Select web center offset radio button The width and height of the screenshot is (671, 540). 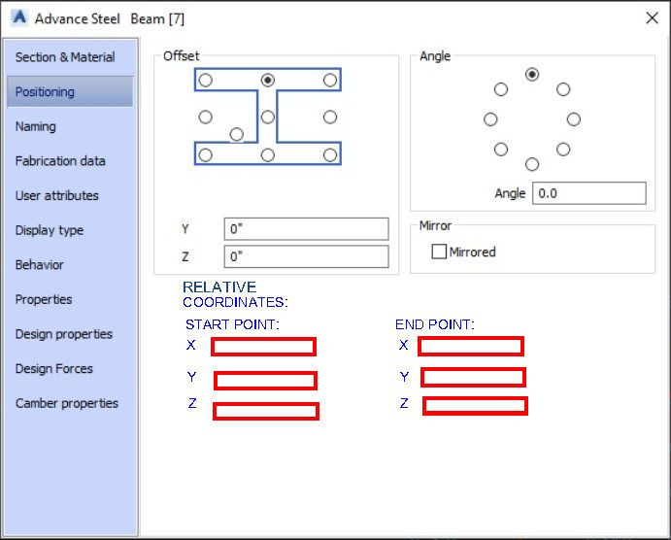[268, 117]
